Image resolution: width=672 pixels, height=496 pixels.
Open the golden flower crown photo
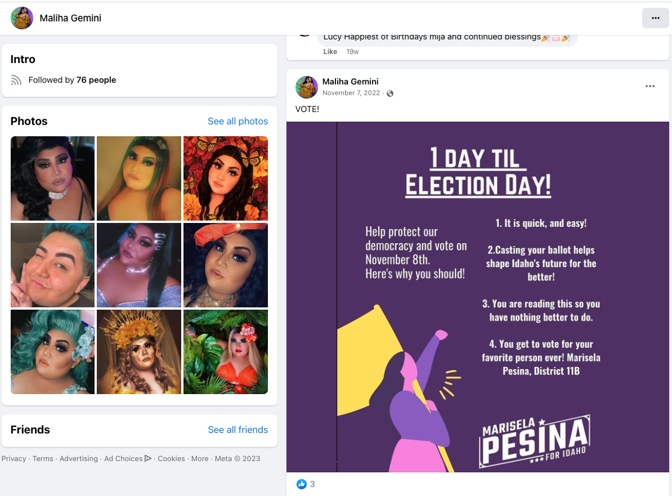(x=139, y=351)
